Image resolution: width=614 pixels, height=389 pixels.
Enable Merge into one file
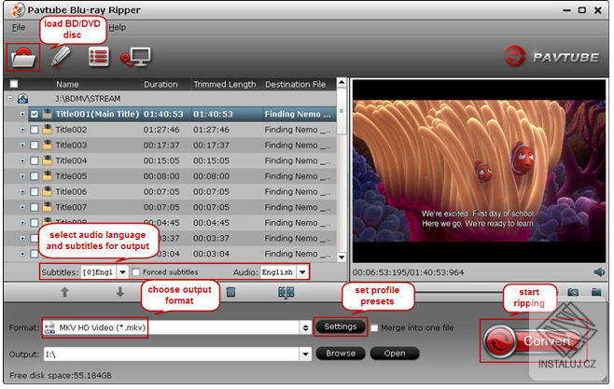click(374, 328)
